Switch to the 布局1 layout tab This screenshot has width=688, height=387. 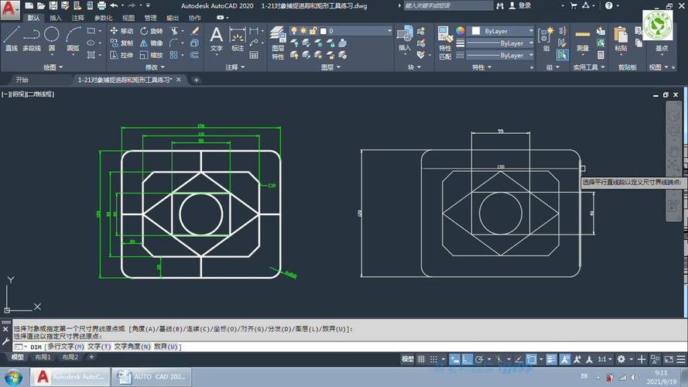43,357
